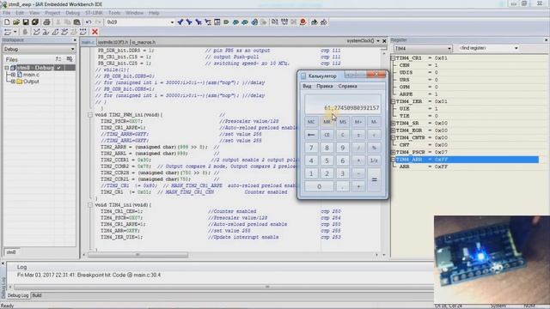Viewport: 550px width, 309px height.
Task: Open the Calculator Правка menu
Action: coord(325,86)
